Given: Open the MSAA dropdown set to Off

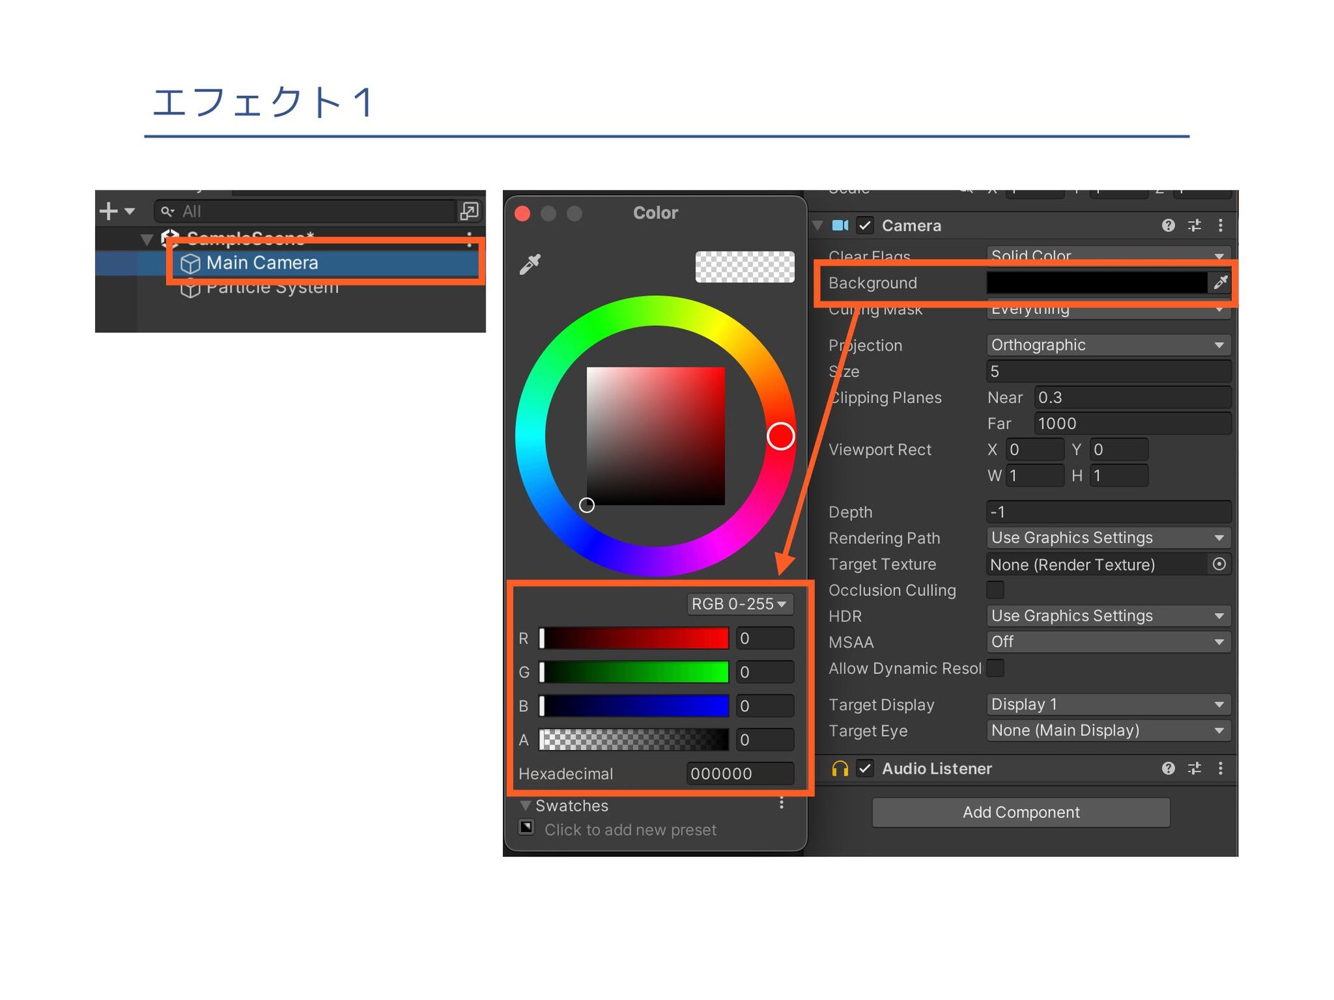Looking at the screenshot, I should point(1107,642).
